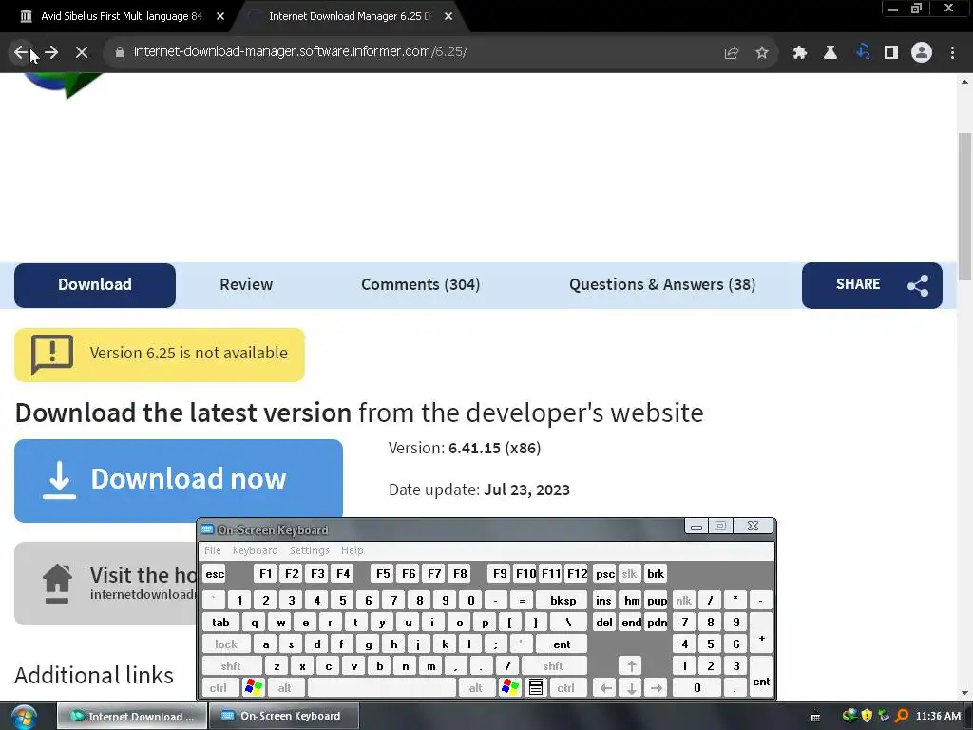Open the Comments (304) tab
The width and height of the screenshot is (973, 730).
point(421,284)
